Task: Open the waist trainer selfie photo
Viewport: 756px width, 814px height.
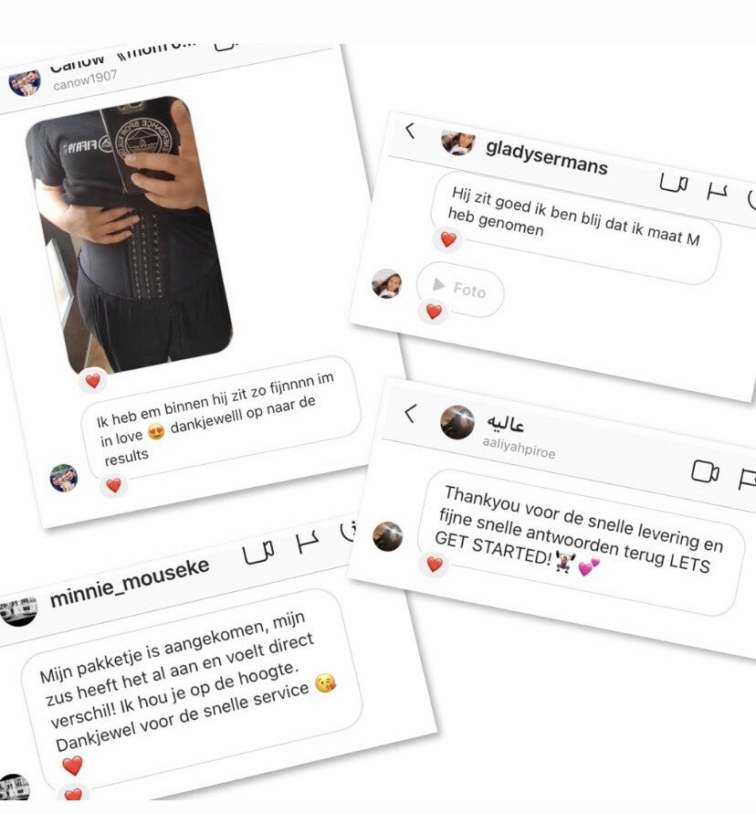Action: pyautogui.click(x=130, y=234)
